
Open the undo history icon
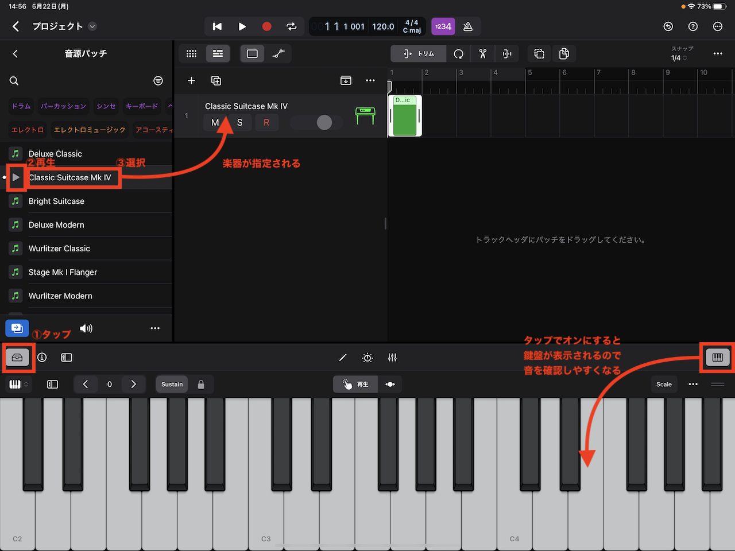click(668, 26)
